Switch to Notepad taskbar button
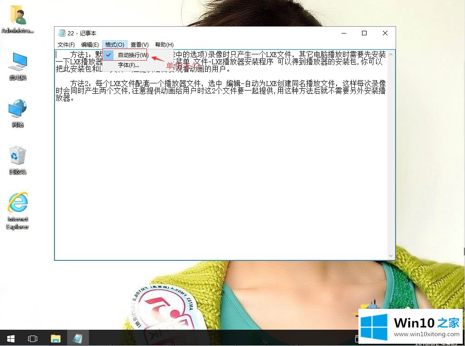 (78, 338)
